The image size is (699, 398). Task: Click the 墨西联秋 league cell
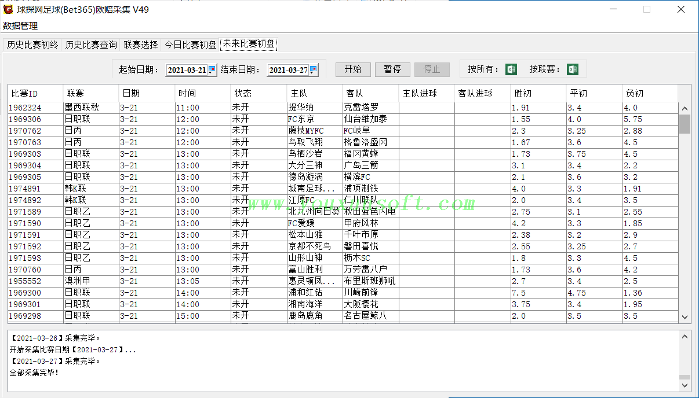click(x=91, y=108)
